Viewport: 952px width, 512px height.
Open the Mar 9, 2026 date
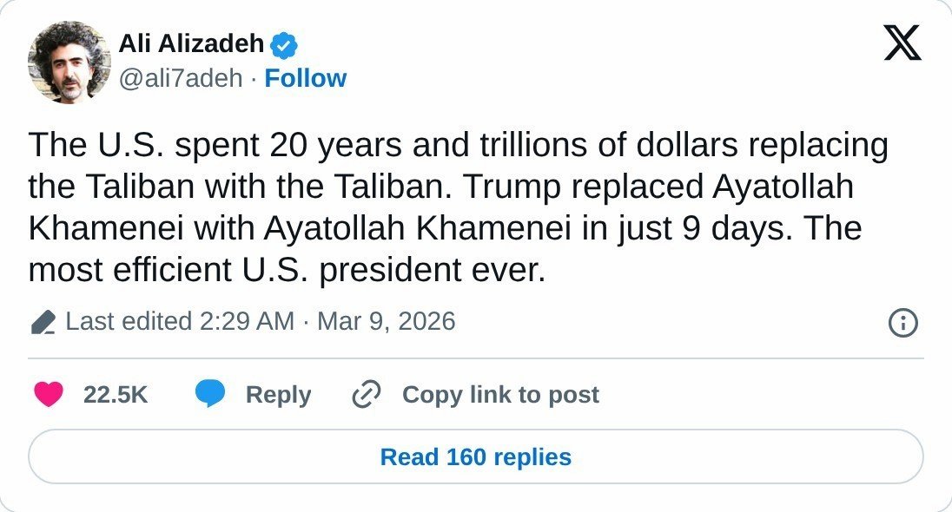click(386, 322)
